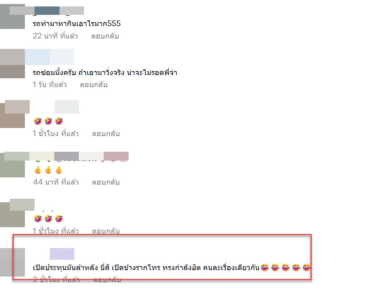376x291 pixels.
Task: Open avatar of the 2 hours ago commenter
Action: (x=12, y=262)
